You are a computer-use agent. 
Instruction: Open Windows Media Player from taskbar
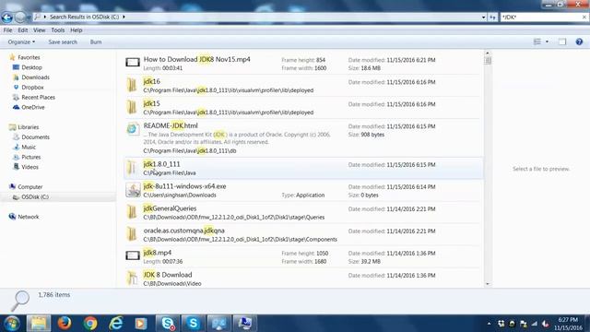click(x=141, y=323)
